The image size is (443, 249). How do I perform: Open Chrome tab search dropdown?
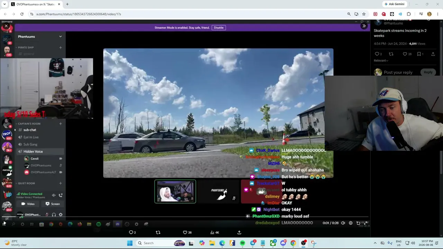tap(4, 4)
